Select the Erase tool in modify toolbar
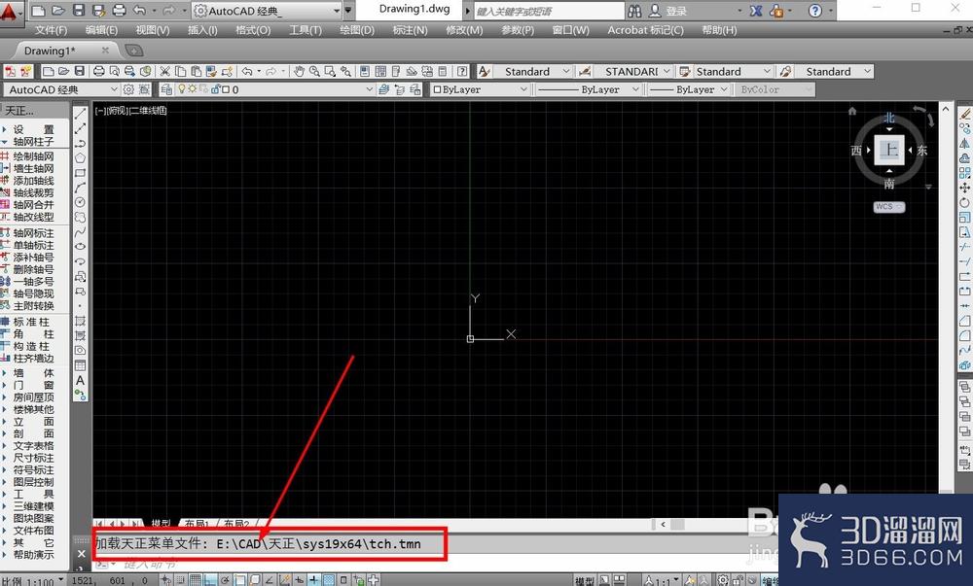Screen dimensions: 973x586 click(x=965, y=114)
